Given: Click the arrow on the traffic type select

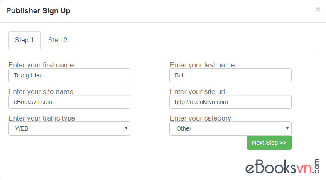Looking at the screenshot, I should [126, 128].
